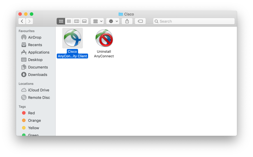253x157 pixels.
Task: Click the 'Uninstall AnyConnect' file name label
Action: coord(104,54)
